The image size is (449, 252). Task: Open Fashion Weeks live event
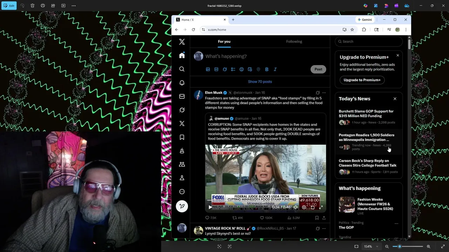tap(369, 206)
